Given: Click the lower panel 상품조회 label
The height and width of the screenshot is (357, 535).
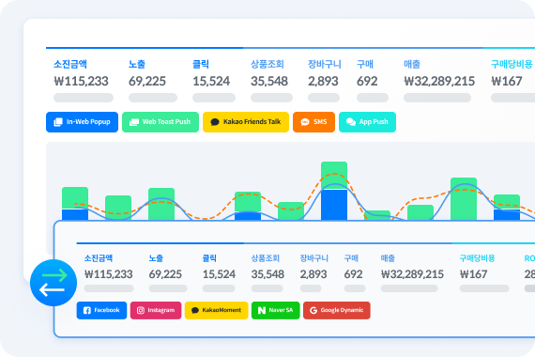Looking at the screenshot, I should point(266,258).
